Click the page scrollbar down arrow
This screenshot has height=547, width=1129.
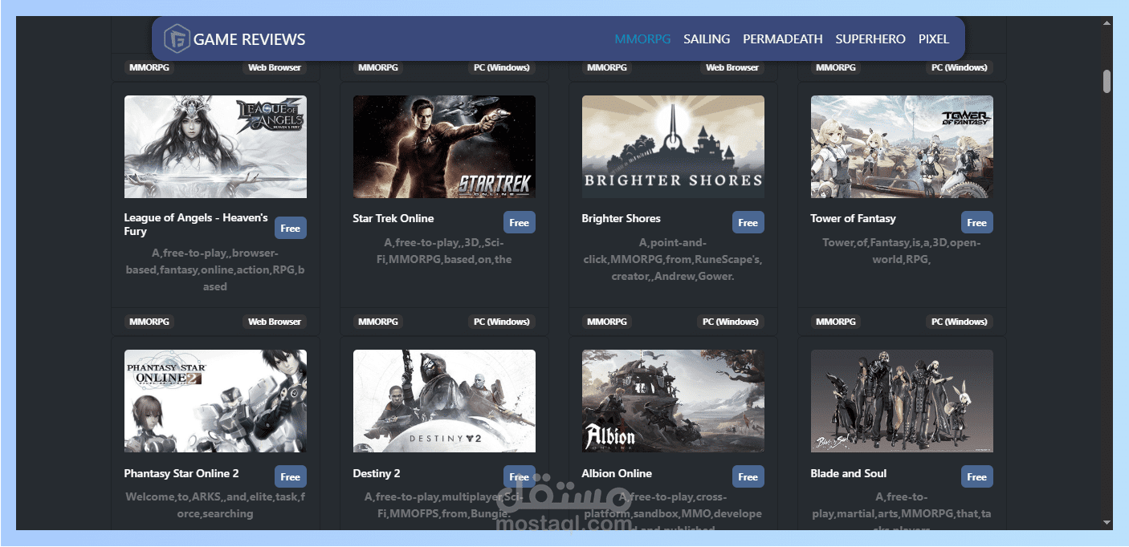(1107, 523)
